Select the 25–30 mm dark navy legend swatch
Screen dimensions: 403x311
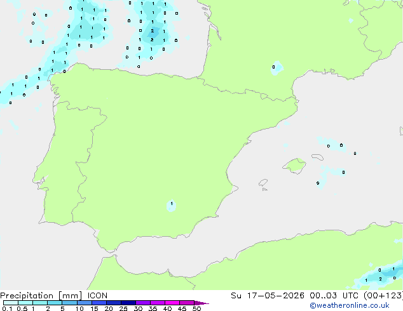(128, 303)
